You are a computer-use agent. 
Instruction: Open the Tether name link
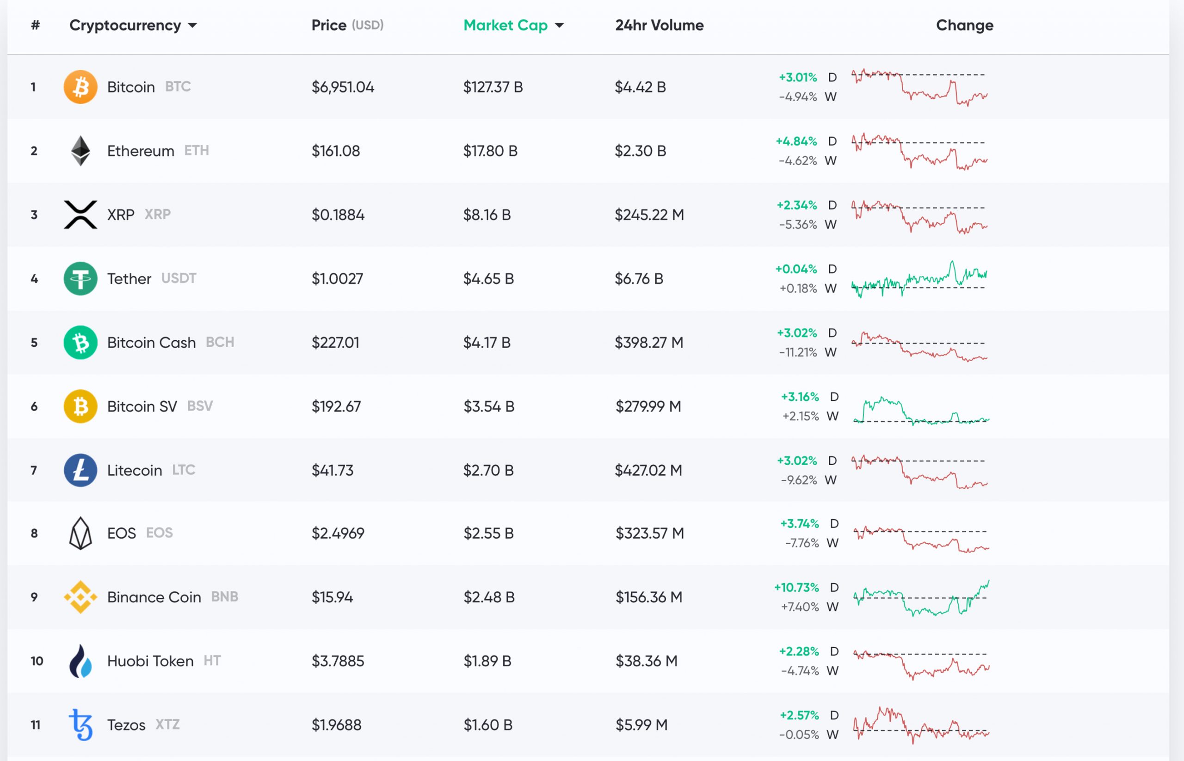[x=129, y=279]
